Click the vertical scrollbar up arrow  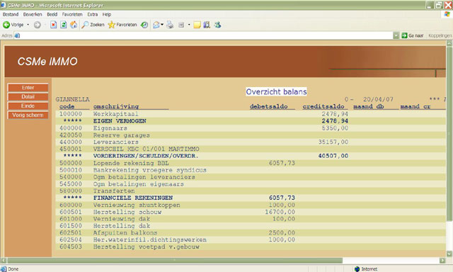[x=449, y=43]
